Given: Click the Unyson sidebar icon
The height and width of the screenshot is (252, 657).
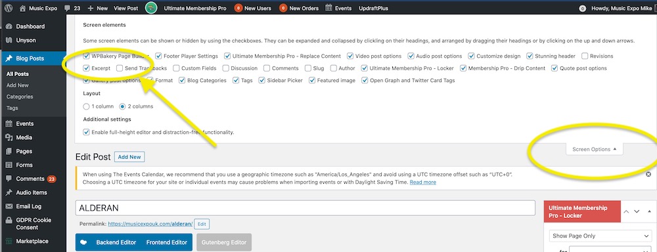Looking at the screenshot, I should tap(9, 40).
